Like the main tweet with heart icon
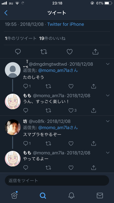The width and height of the screenshot is (114, 203). point(70,52)
